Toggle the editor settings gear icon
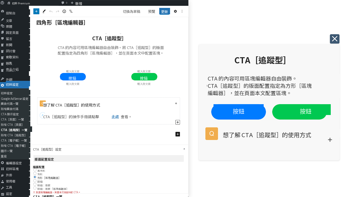This screenshot has width=350, height=197. tap(175, 11)
